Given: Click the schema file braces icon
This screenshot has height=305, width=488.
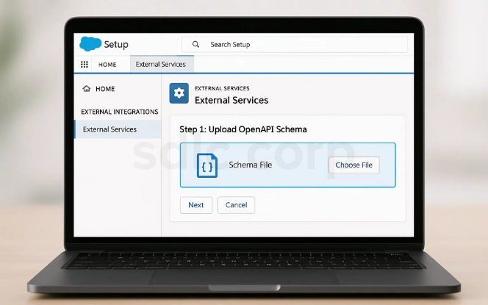Looking at the screenshot, I should 207,165.
